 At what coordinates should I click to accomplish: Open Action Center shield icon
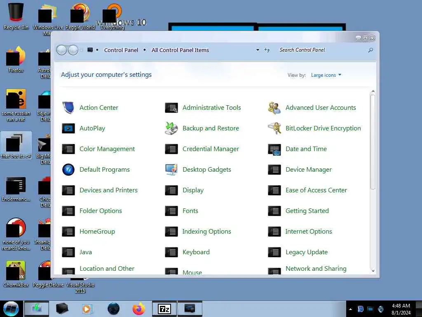pyautogui.click(x=68, y=108)
